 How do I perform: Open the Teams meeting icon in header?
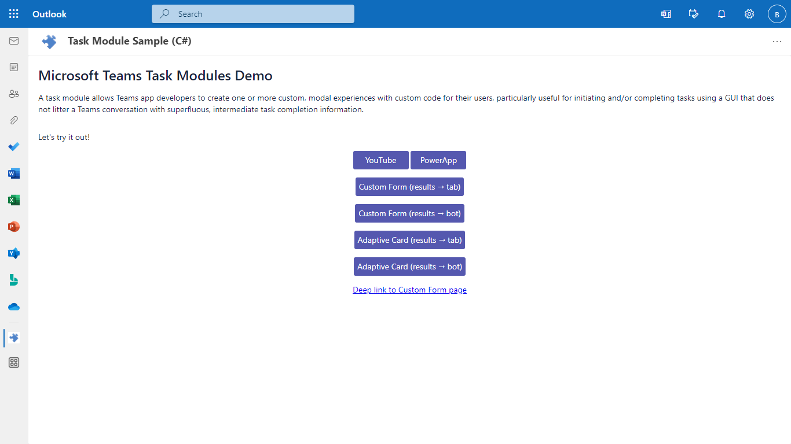coord(666,14)
